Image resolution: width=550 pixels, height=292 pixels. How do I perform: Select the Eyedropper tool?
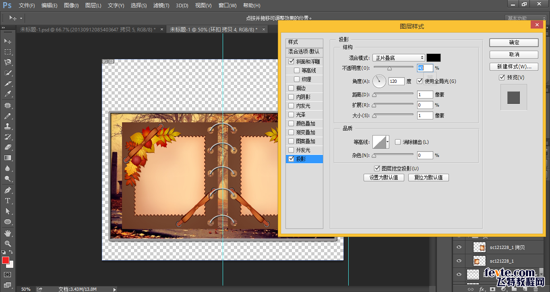point(8,94)
